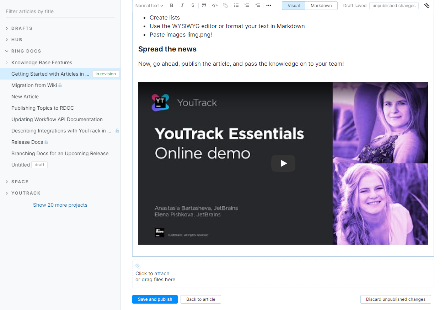Play the YouTrack Essentials demo video

point(283,163)
